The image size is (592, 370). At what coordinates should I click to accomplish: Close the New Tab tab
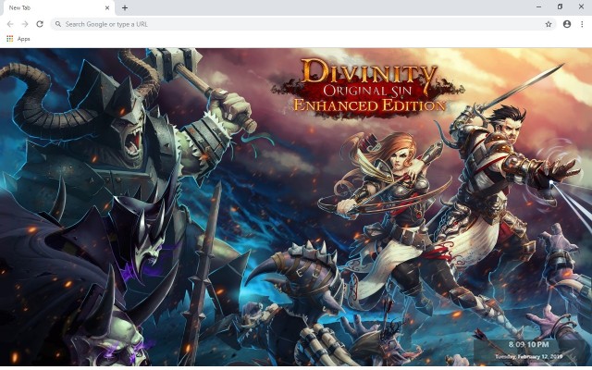(x=107, y=7)
